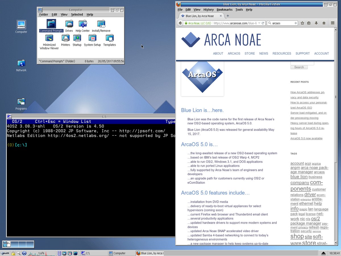341x256 pixels.
Task: Click the sidebar search text field on webpage
Action: [302, 63]
